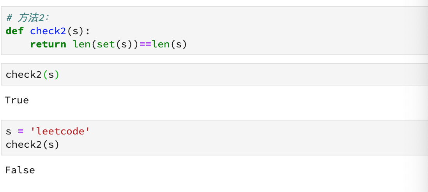The height and width of the screenshot is (192, 428).
Task: Click the first 'len' in the return statement
Action: [81, 44]
